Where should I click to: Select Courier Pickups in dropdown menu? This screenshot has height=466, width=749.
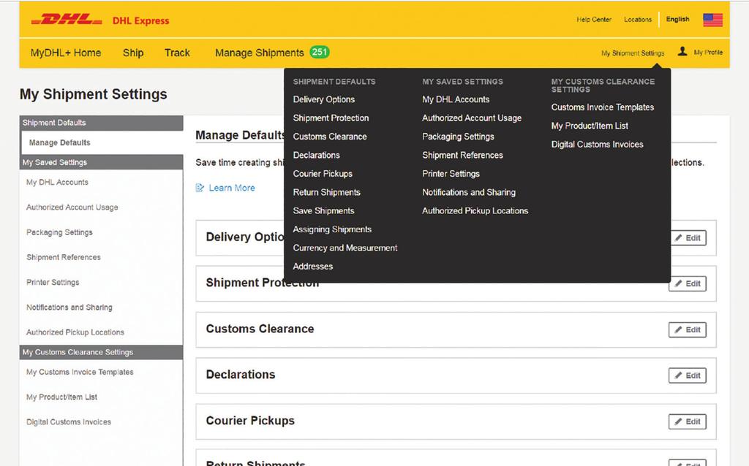point(323,174)
